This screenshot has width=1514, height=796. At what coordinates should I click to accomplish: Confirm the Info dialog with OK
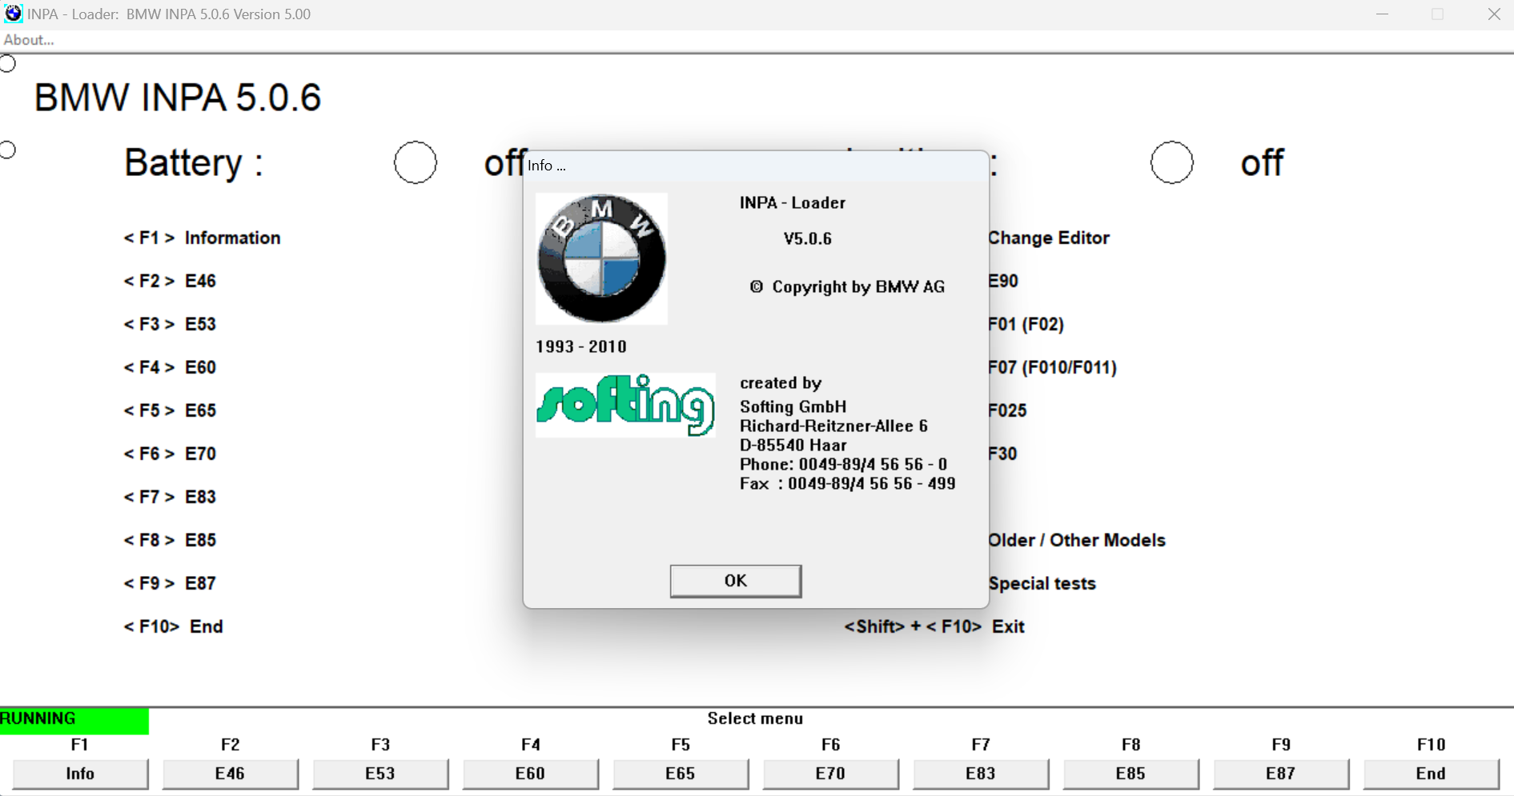coord(736,581)
